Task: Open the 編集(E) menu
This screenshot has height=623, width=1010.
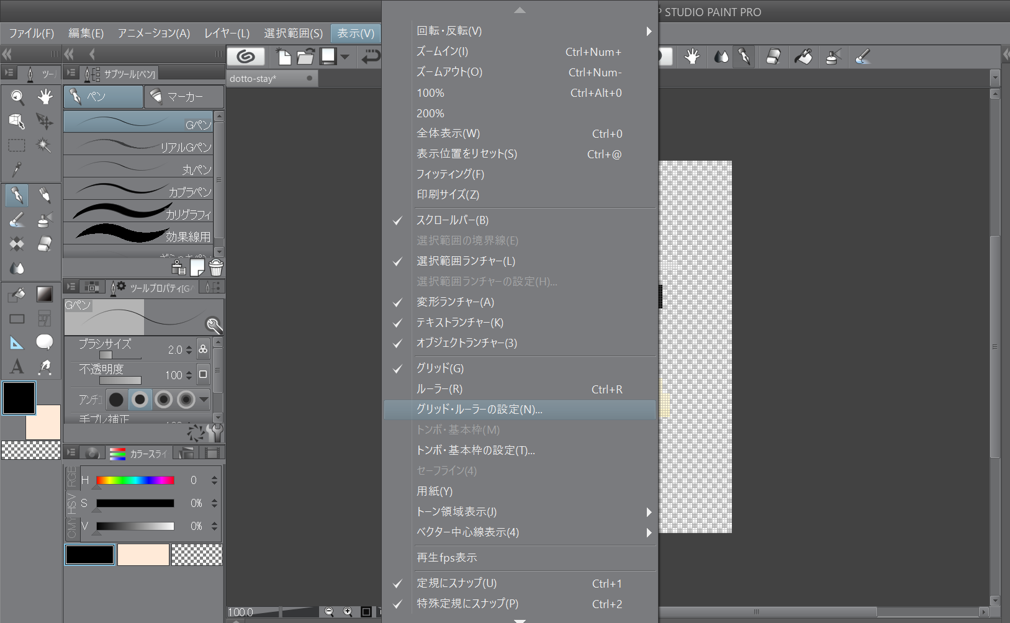Action: (x=86, y=34)
